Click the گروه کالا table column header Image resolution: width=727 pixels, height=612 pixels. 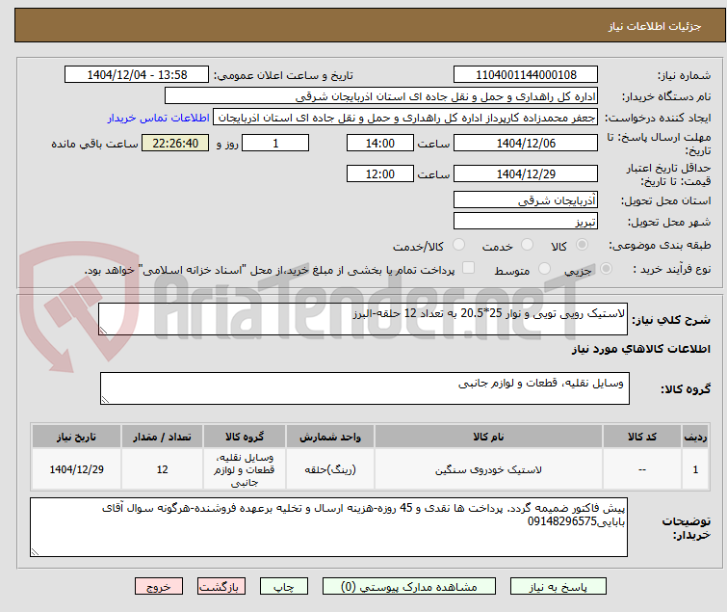(x=245, y=437)
